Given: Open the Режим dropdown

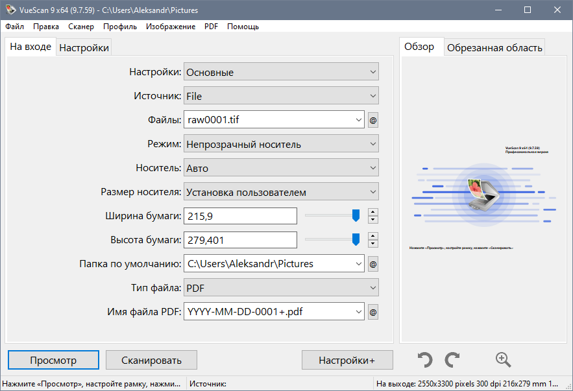Looking at the screenshot, I should [281, 144].
